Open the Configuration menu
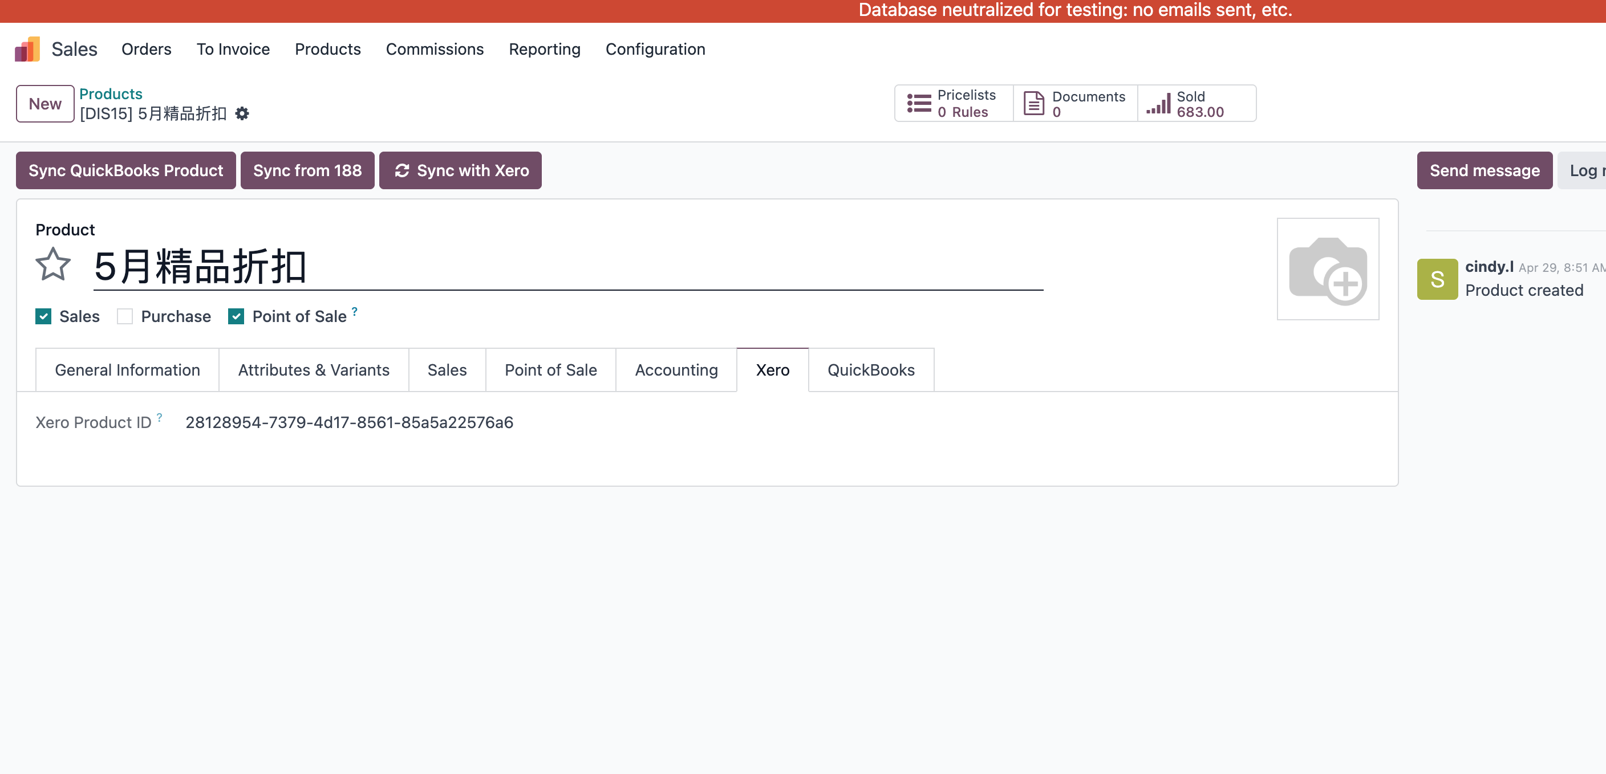Viewport: 1606px width, 774px height. 655,49
